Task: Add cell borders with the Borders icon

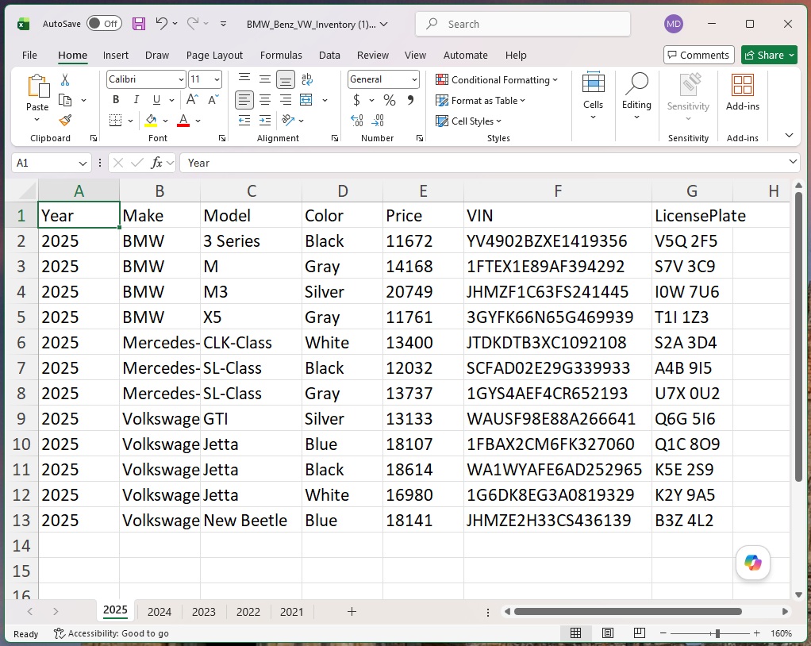Action: click(116, 121)
